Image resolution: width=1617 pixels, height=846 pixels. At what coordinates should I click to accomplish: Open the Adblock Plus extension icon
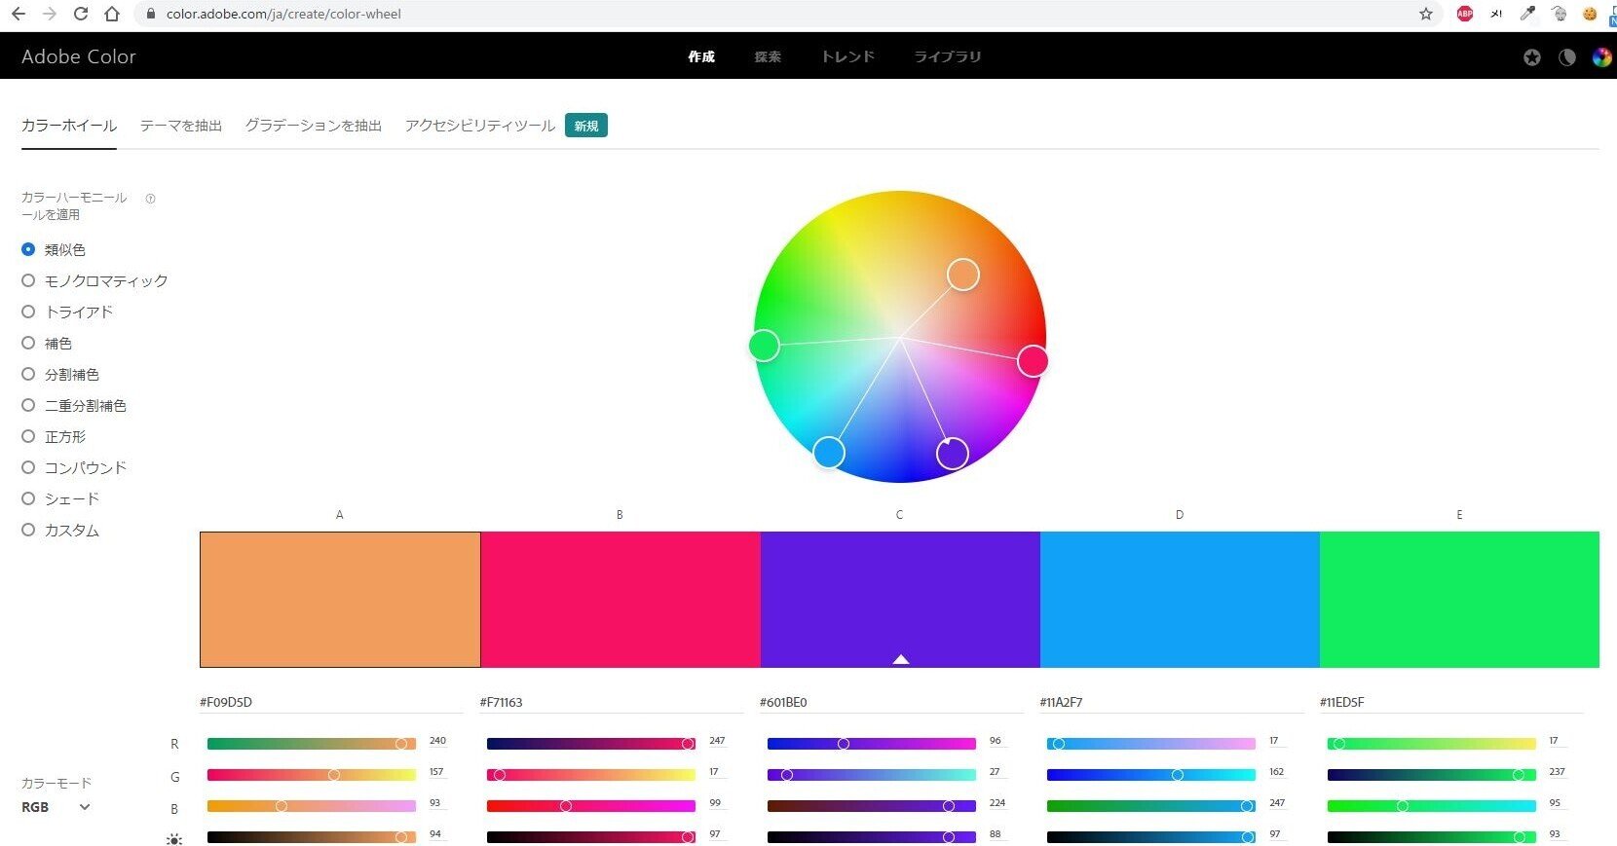point(1464,14)
